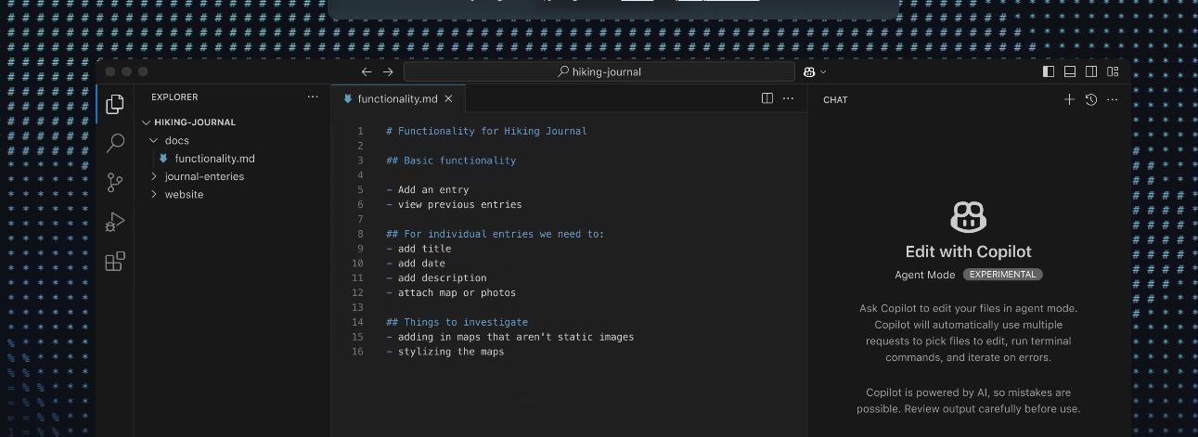Toggle the bottom panel layout icon
The height and width of the screenshot is (437, 1198).
(x=1070, y=71)
